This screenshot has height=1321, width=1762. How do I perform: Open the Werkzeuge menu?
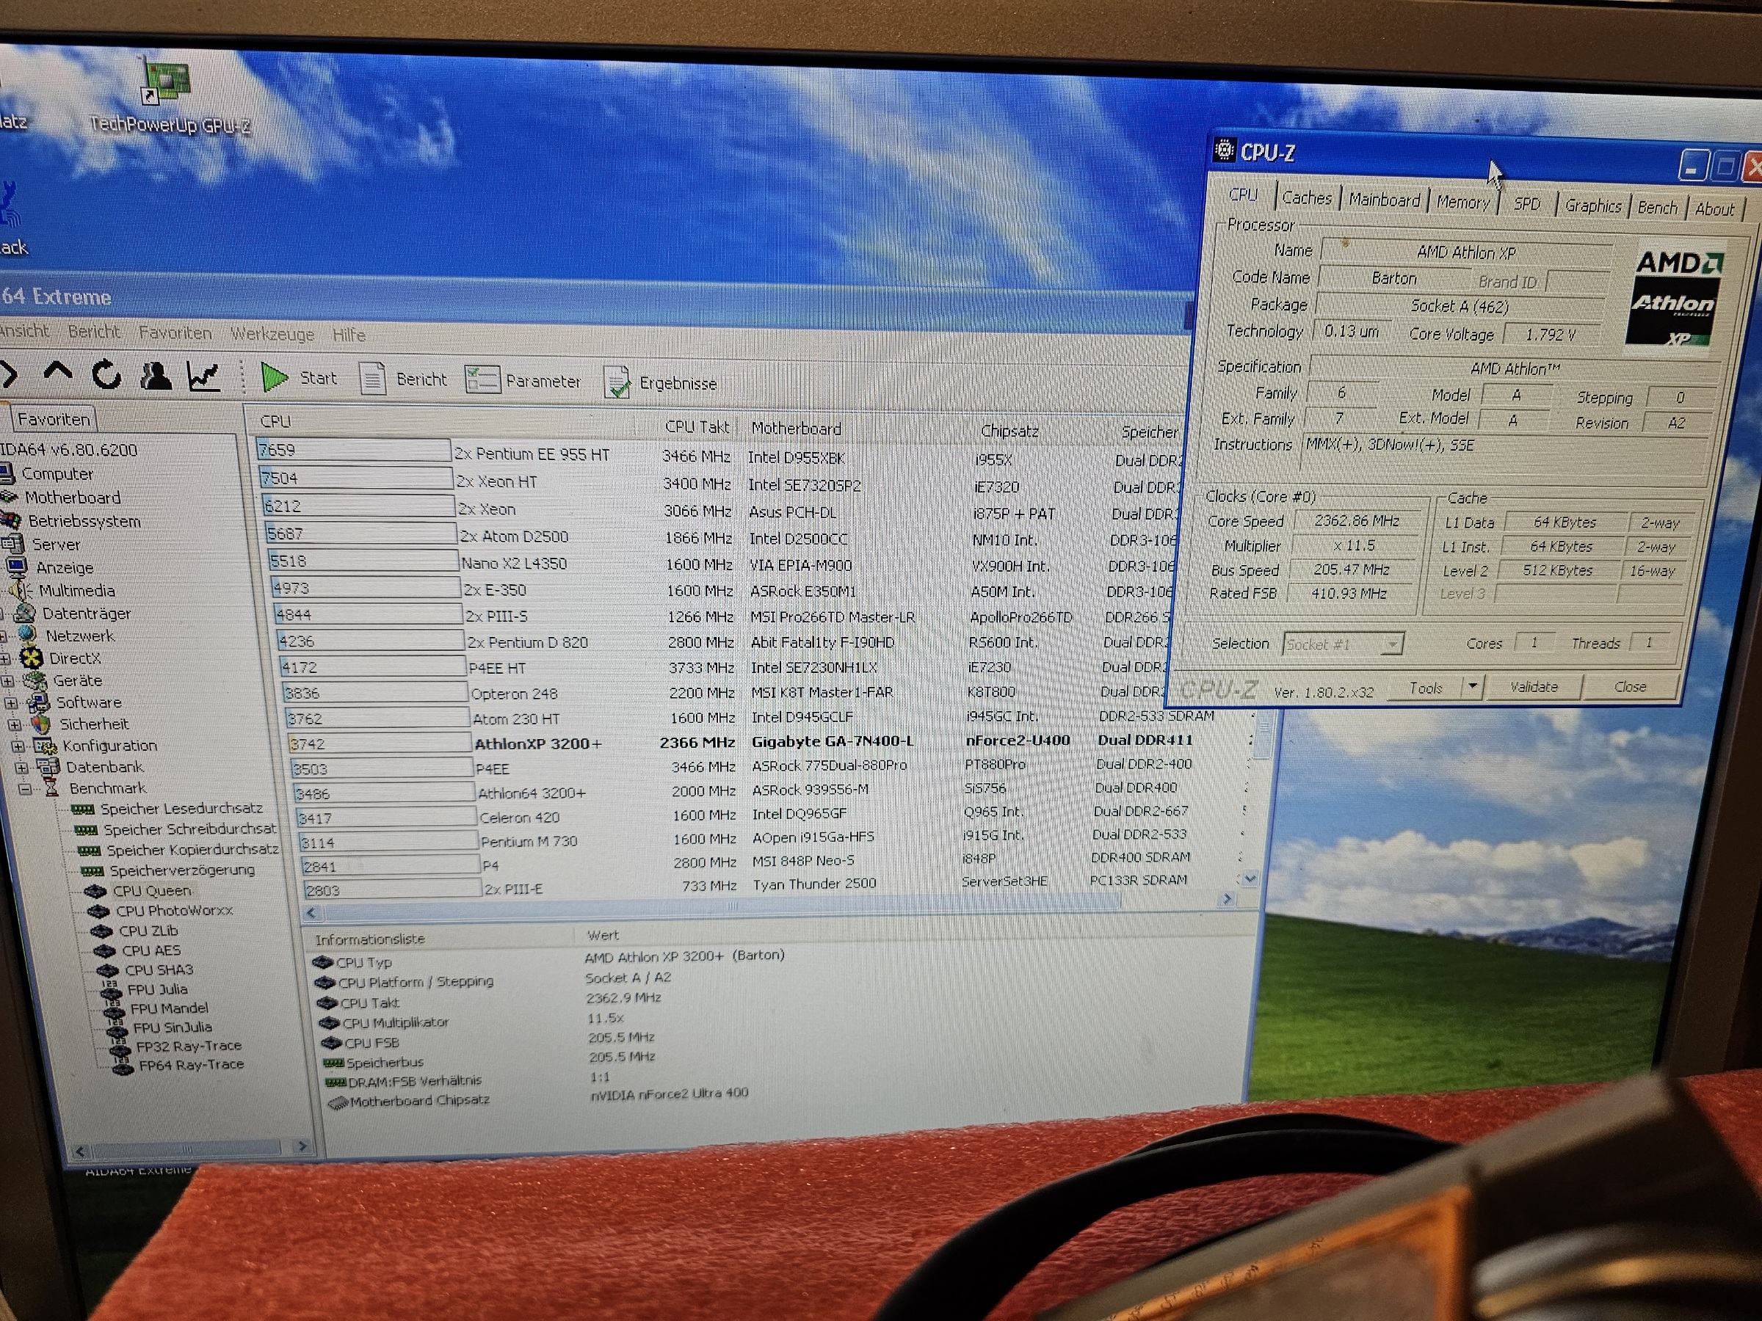pyautogui.click(x=272, y=335)
